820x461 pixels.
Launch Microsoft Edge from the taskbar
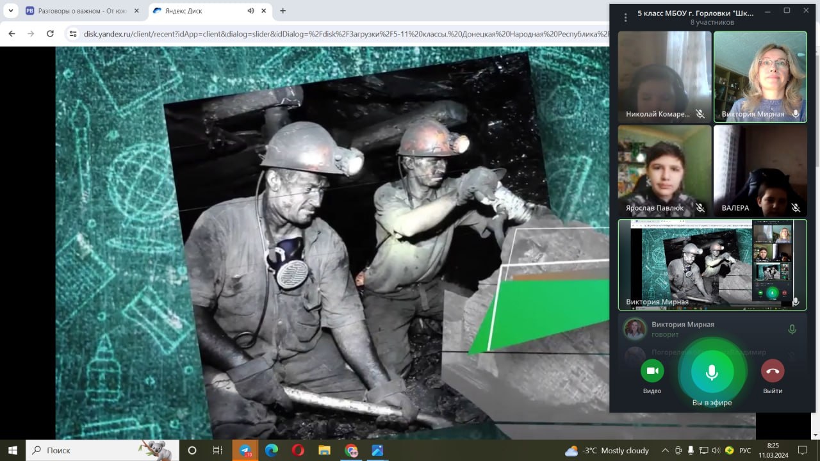tap(271, 450)
